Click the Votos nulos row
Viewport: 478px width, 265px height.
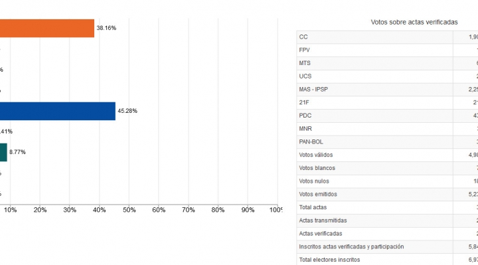tap(387, 181)
